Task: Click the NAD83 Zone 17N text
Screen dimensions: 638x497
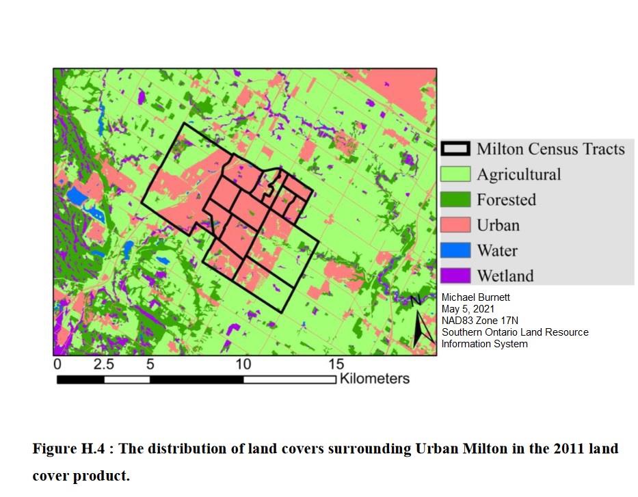Action: tap(486, 321)
